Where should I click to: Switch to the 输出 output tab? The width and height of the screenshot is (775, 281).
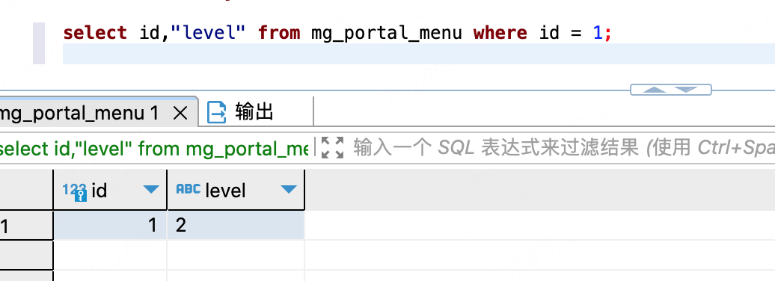[240, 113]
